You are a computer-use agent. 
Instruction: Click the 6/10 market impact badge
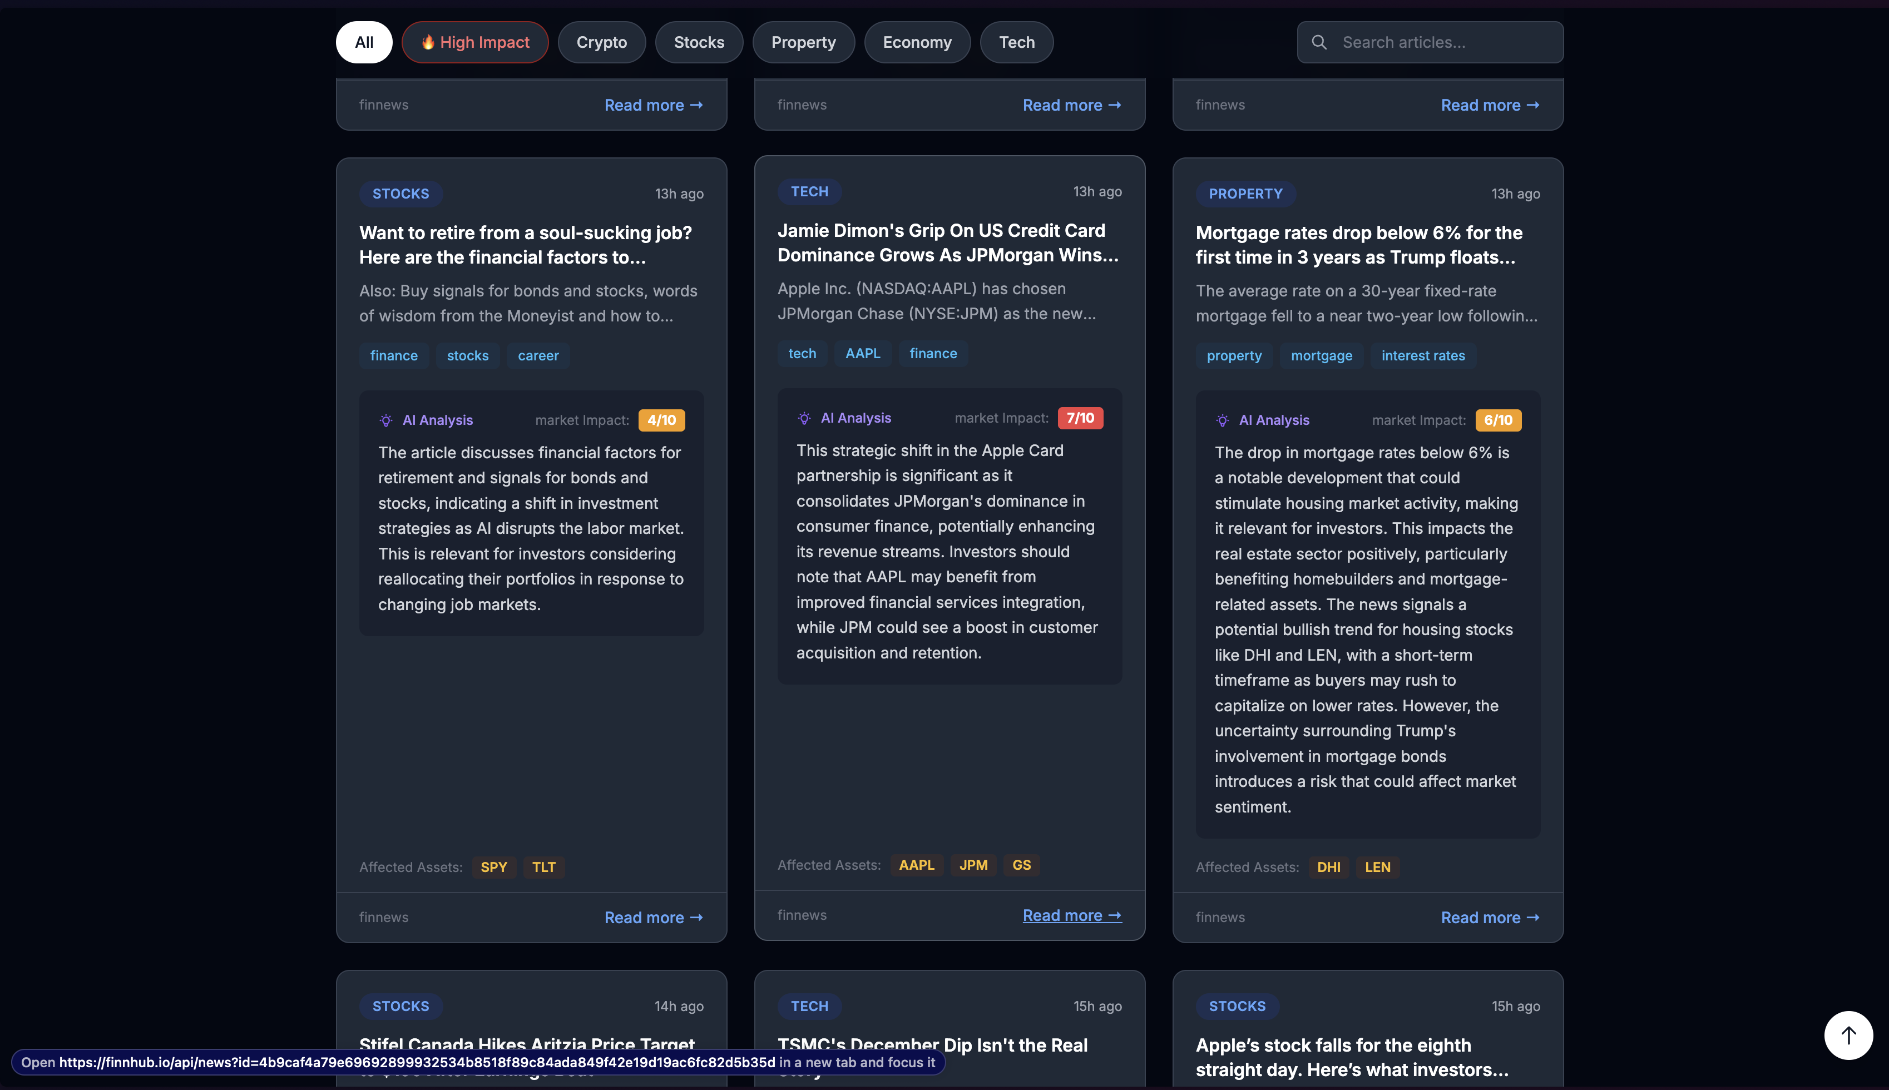tap(1498, 420)
